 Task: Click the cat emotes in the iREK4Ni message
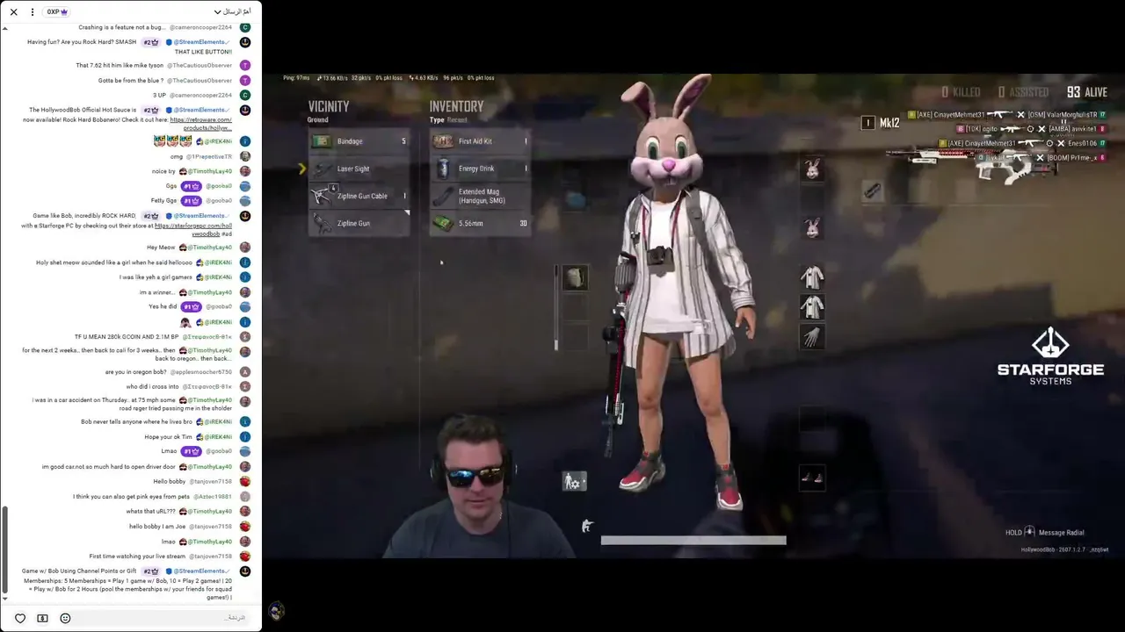tap(172, 141)
